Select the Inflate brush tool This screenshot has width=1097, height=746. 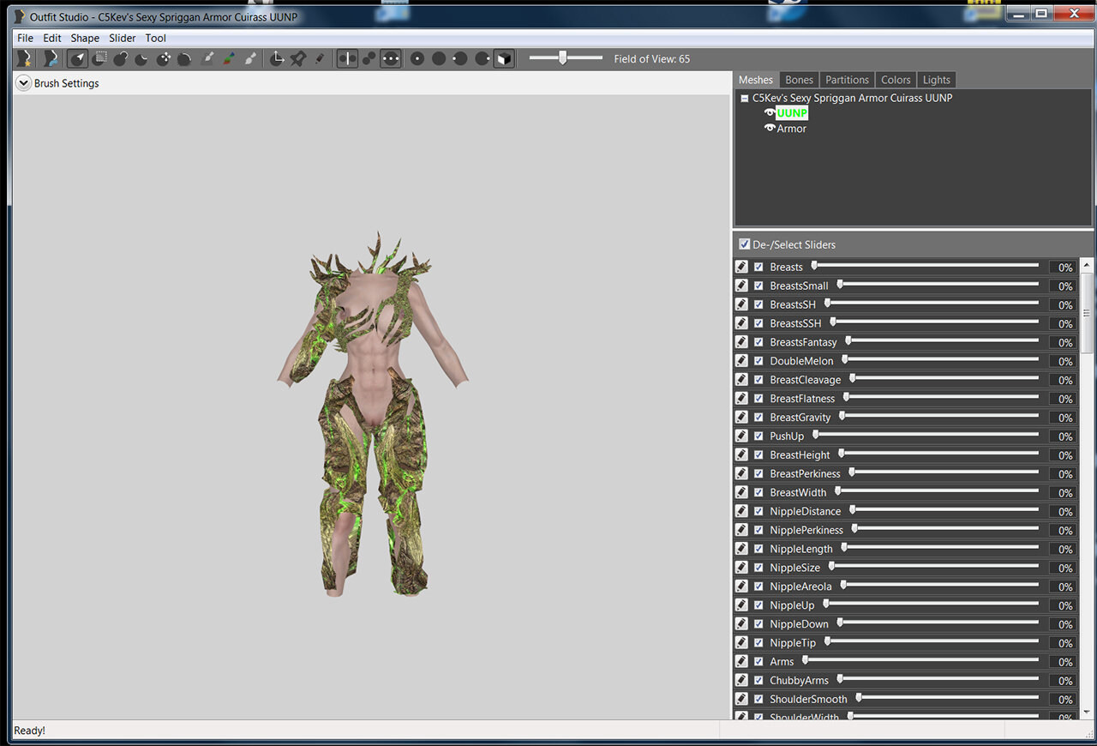point(121,58)
